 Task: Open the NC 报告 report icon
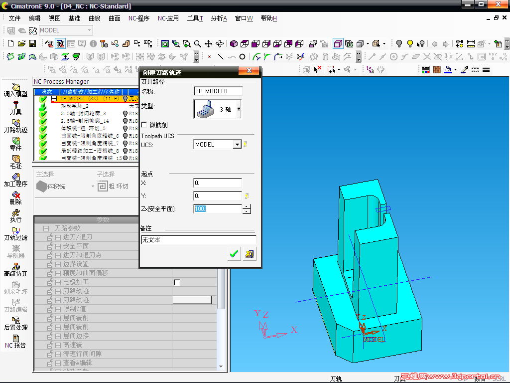(15, 342)
